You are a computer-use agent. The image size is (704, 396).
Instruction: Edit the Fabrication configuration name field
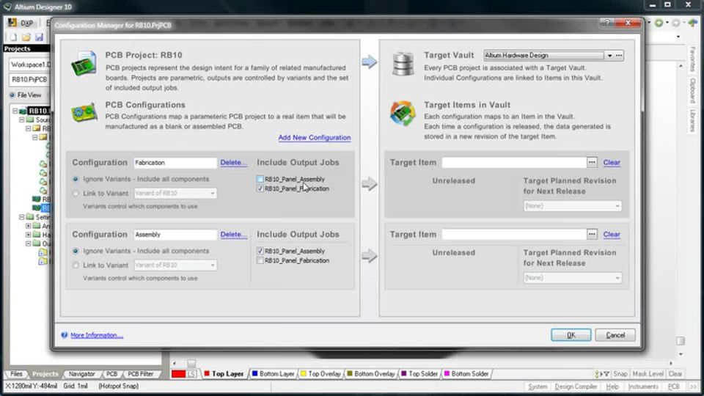click(175, 163)
